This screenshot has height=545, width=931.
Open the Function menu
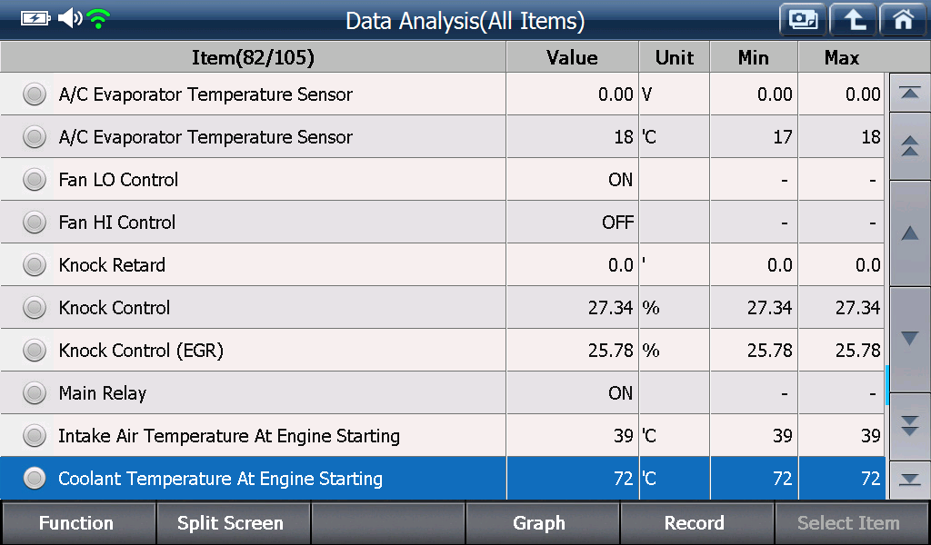(77, 523)
